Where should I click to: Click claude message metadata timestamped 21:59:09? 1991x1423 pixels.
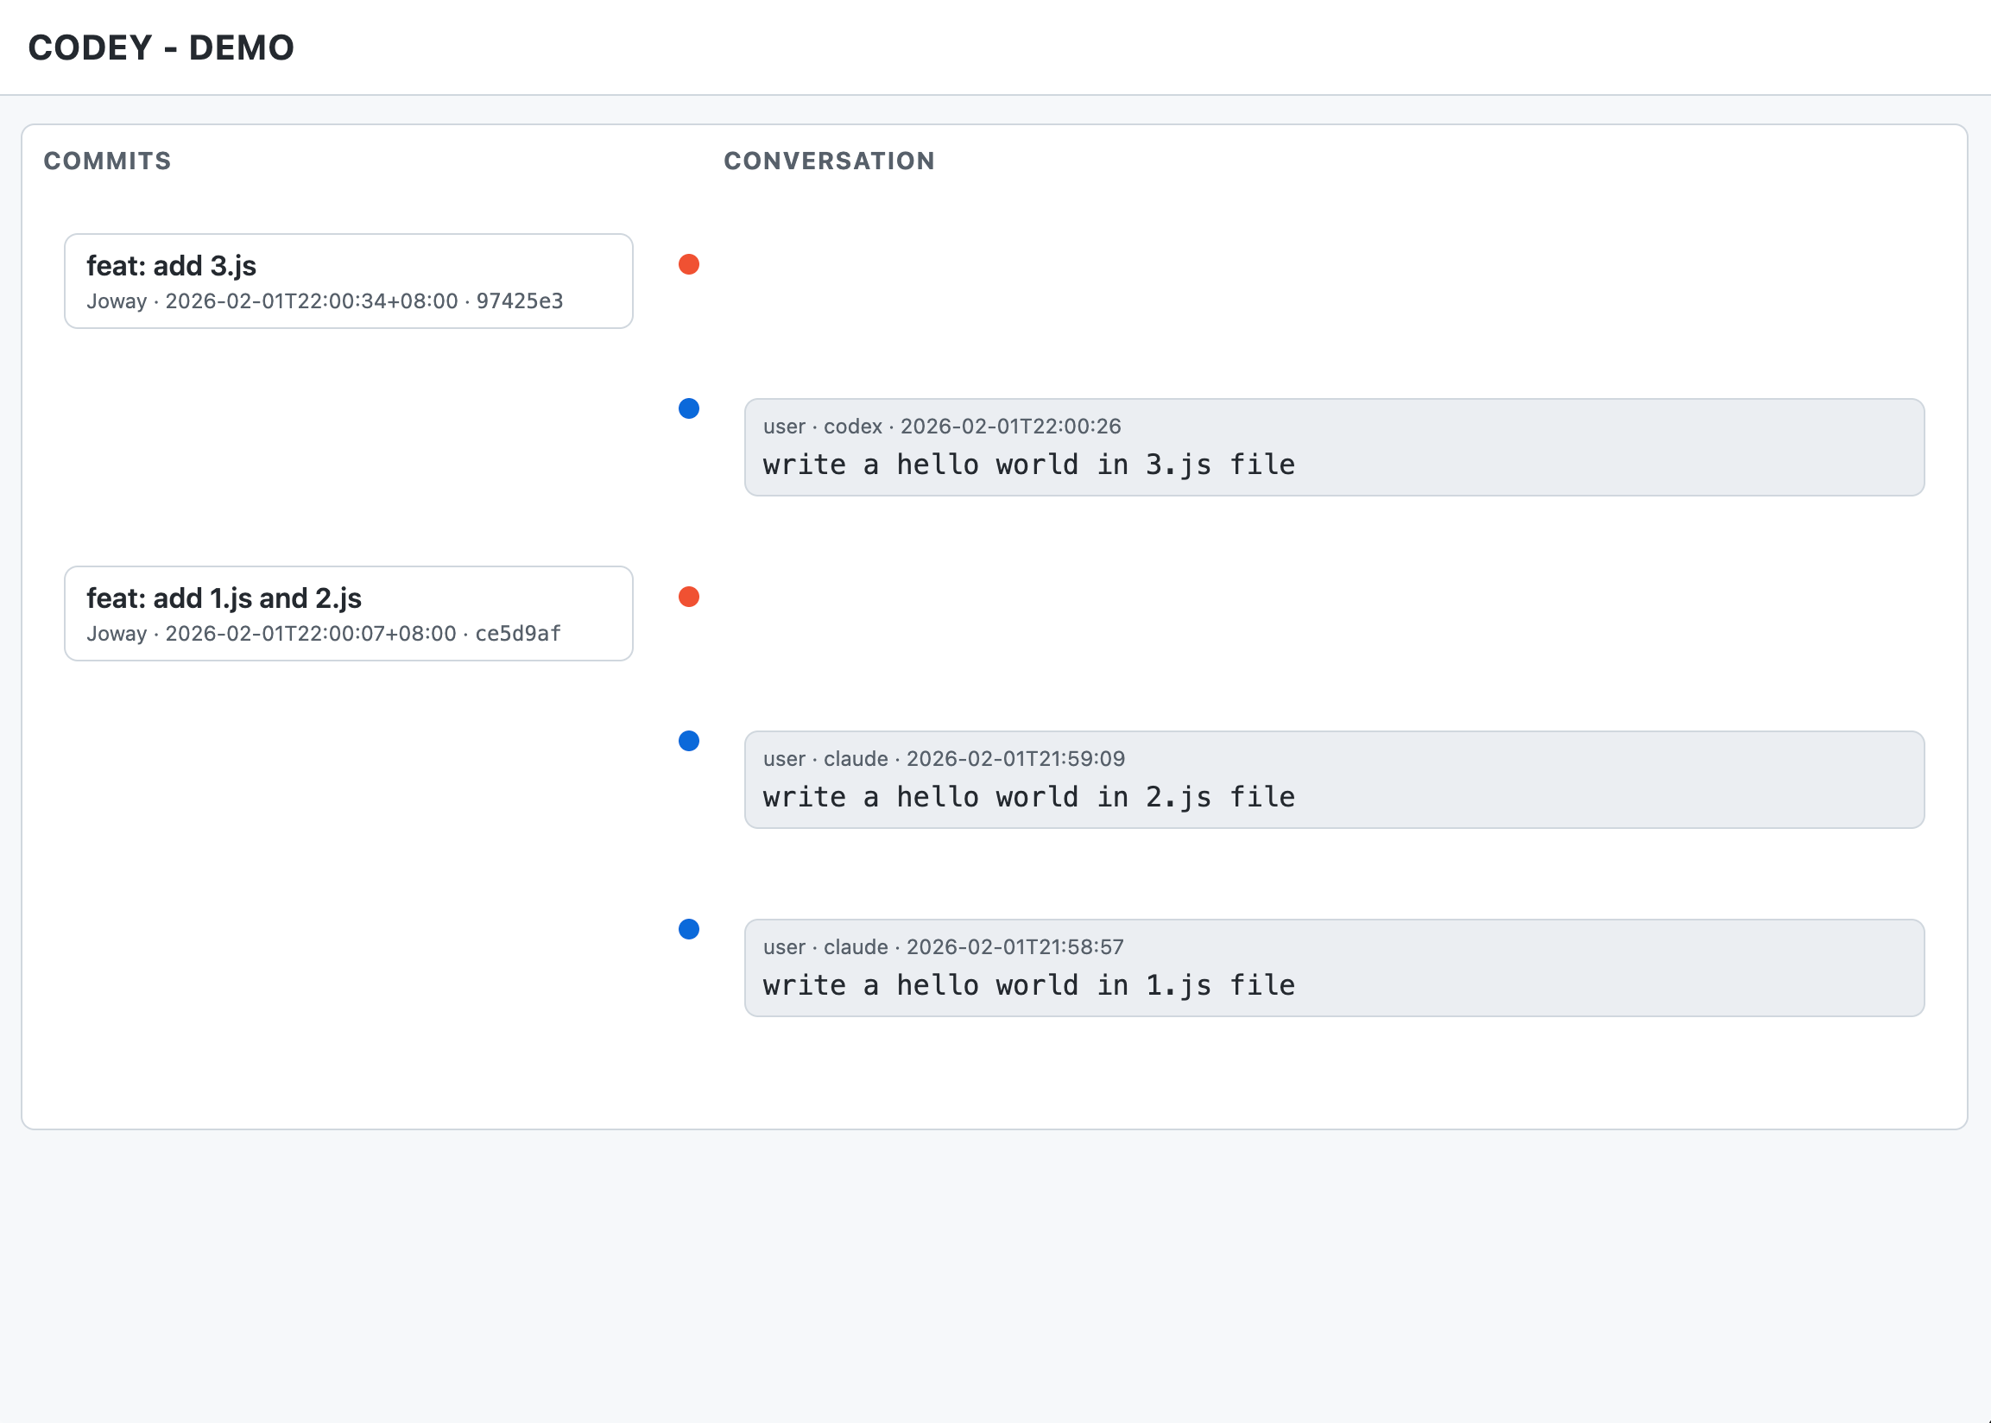[944, 759]
